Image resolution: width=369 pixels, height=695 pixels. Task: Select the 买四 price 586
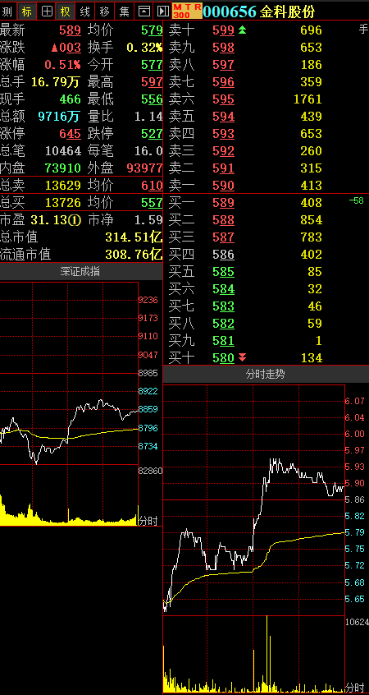coord(223,255)
